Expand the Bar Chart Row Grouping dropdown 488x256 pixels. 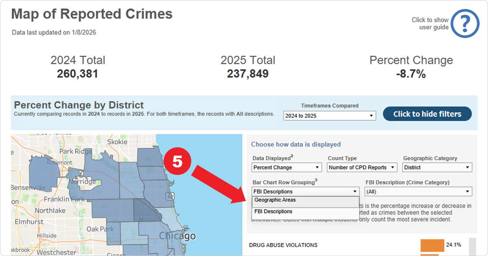(x=305, y=191)
